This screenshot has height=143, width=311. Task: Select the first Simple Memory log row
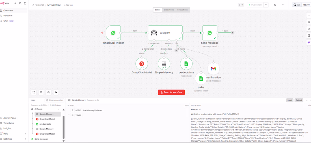coord(47,114)
